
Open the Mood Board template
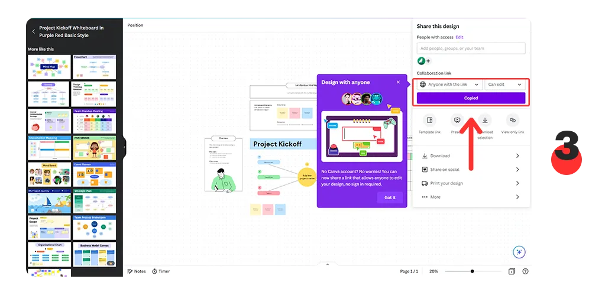pos(49,174)
